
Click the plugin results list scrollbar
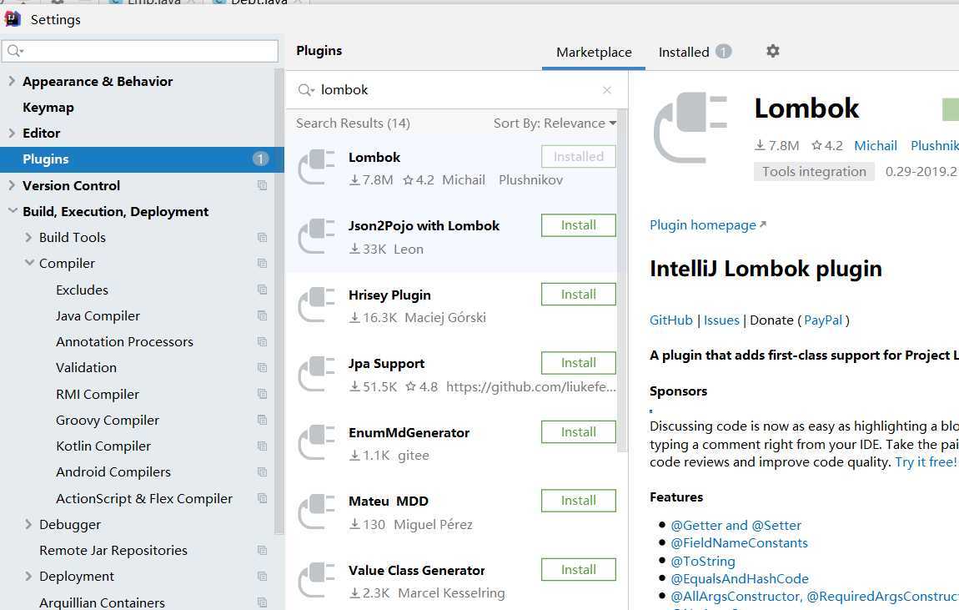pos(623,281)
